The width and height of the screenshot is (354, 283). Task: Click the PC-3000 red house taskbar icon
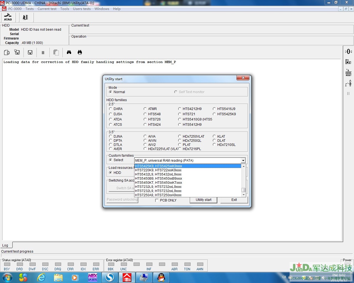pos(127,277)
